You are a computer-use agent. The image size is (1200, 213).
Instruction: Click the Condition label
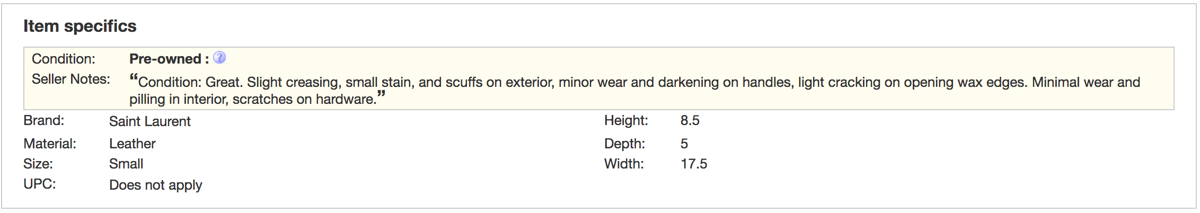click(64, 59)
